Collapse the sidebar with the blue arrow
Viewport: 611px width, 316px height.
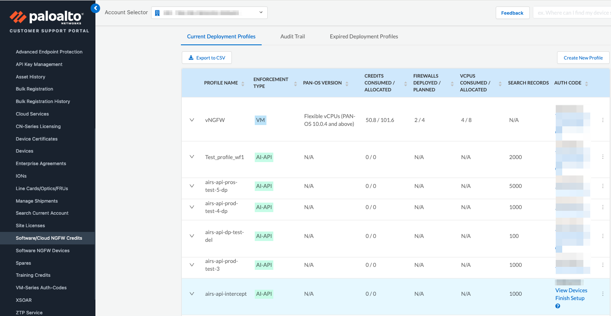[95, 8]
